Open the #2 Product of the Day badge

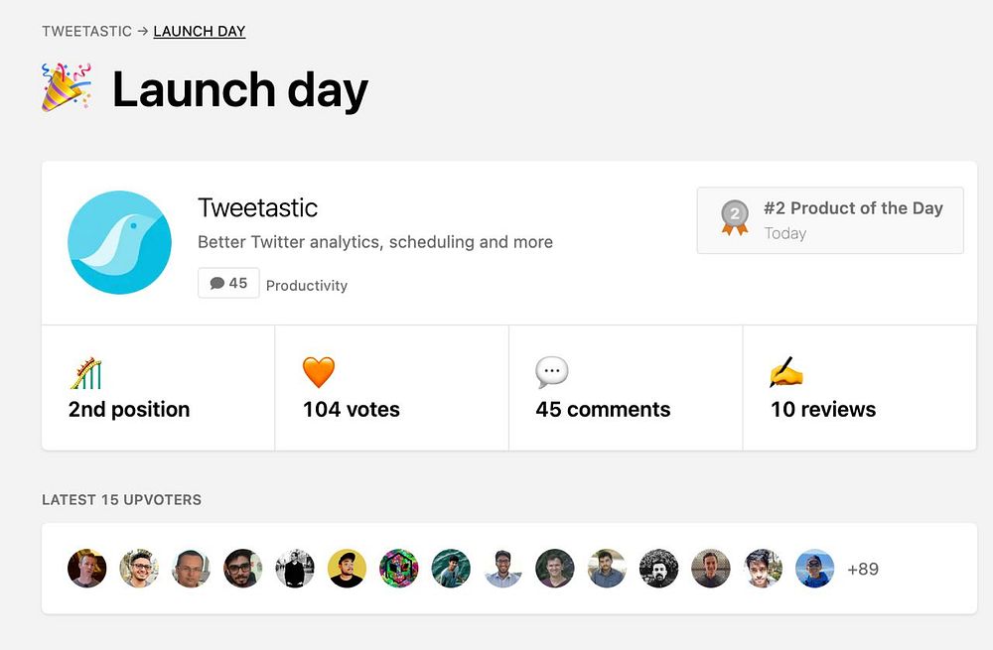(830, 220)
